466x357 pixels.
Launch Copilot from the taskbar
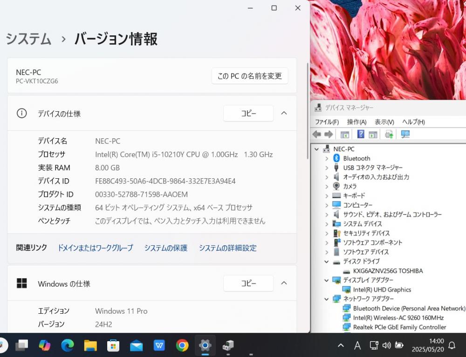click(45, 345)
